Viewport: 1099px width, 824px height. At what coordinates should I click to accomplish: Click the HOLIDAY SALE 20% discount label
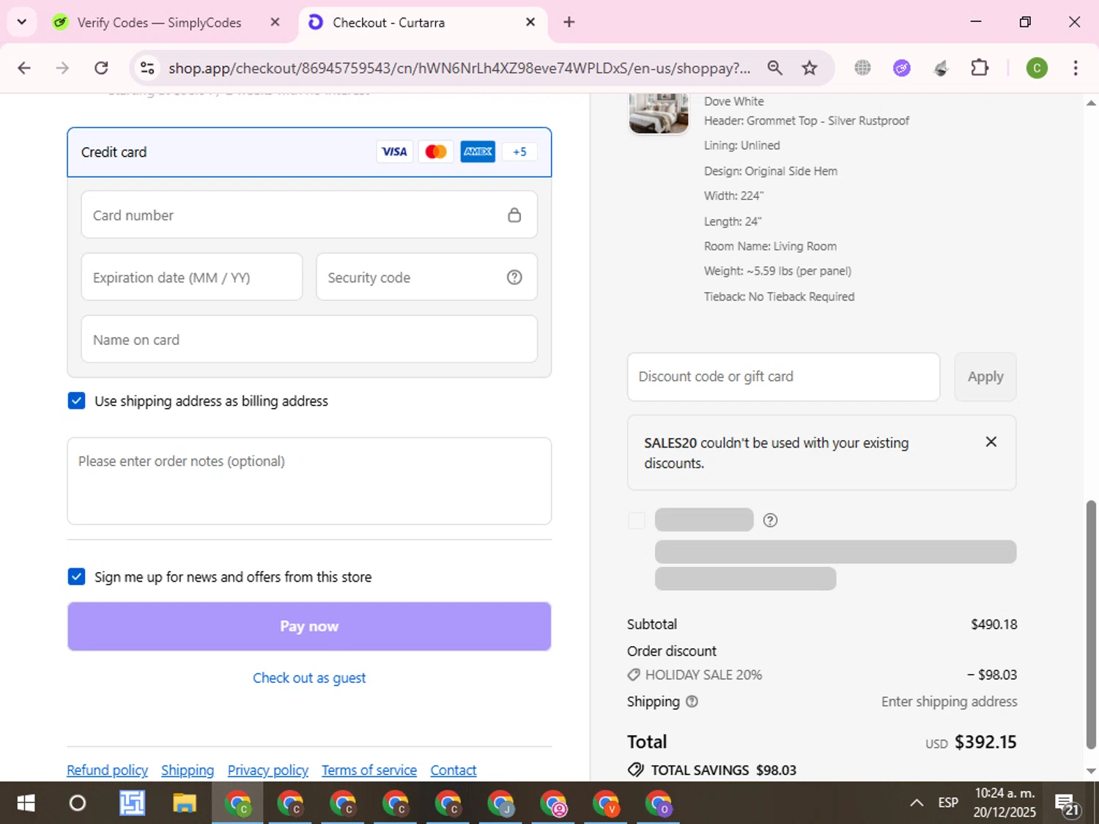[703, 675]
